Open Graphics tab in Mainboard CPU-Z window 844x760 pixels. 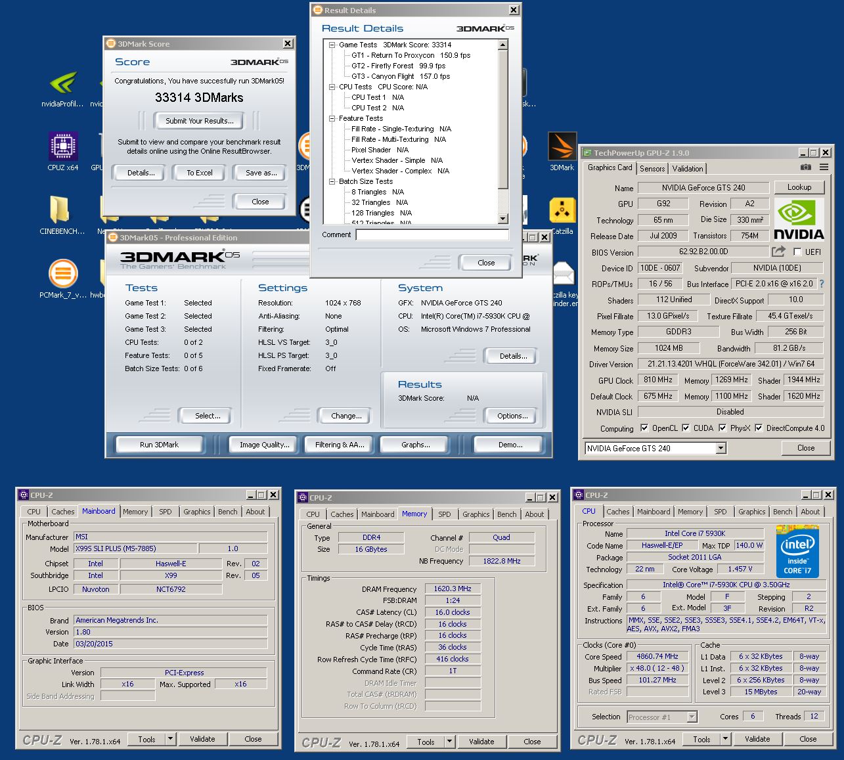197,512
